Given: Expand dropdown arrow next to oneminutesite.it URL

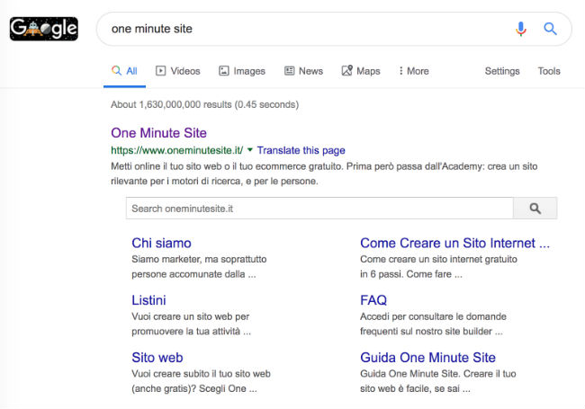Looking at the screenshot, I should [250, 150].
